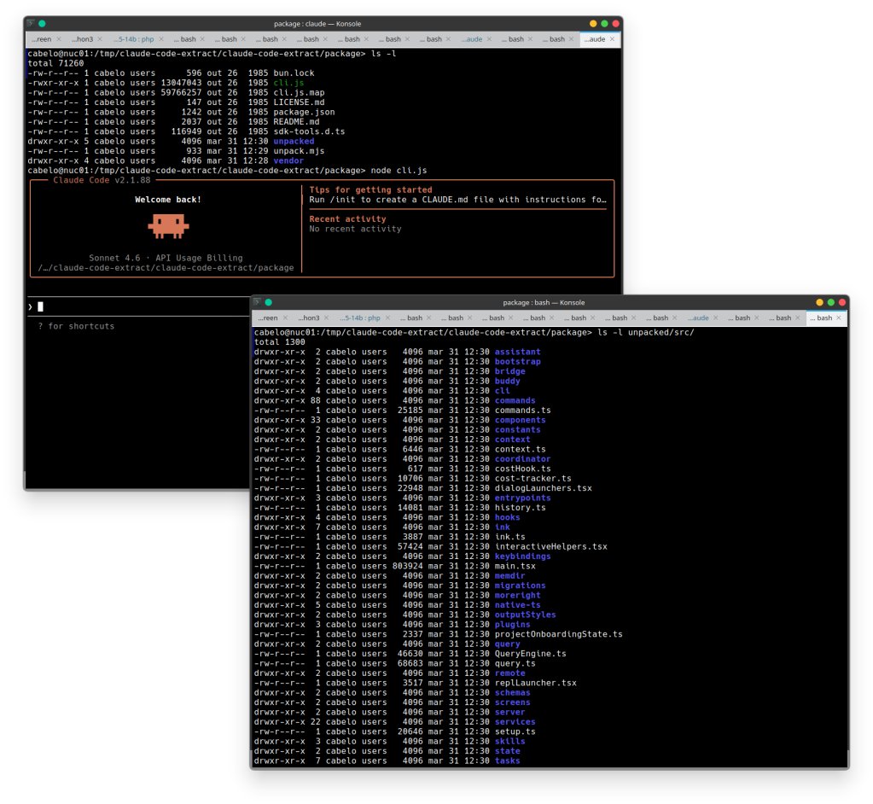Image resolution: width=873 pixels, height=804 pixels.
Task: Click the 'Claude Code v2.1.88' title text
Action: tap(102, 180)
